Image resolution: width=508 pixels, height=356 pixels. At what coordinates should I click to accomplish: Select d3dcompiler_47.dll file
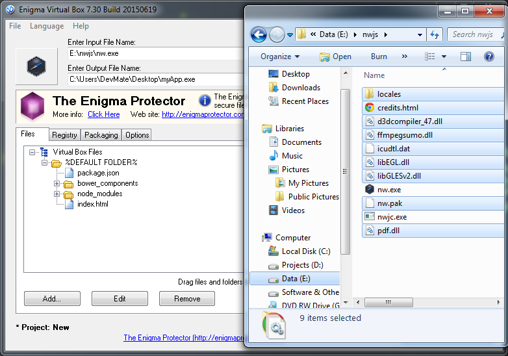433,121
